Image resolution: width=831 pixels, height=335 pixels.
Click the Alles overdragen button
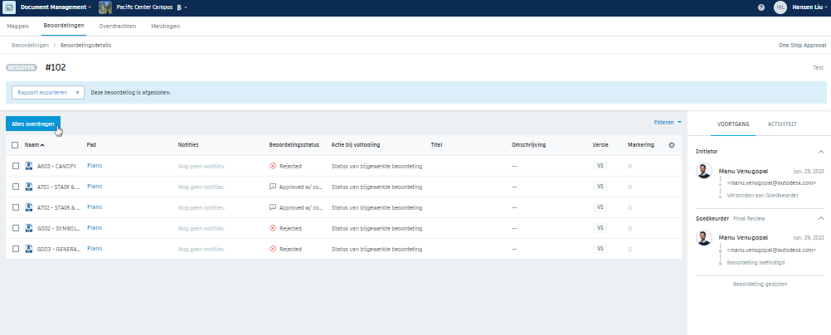point(33,124)
